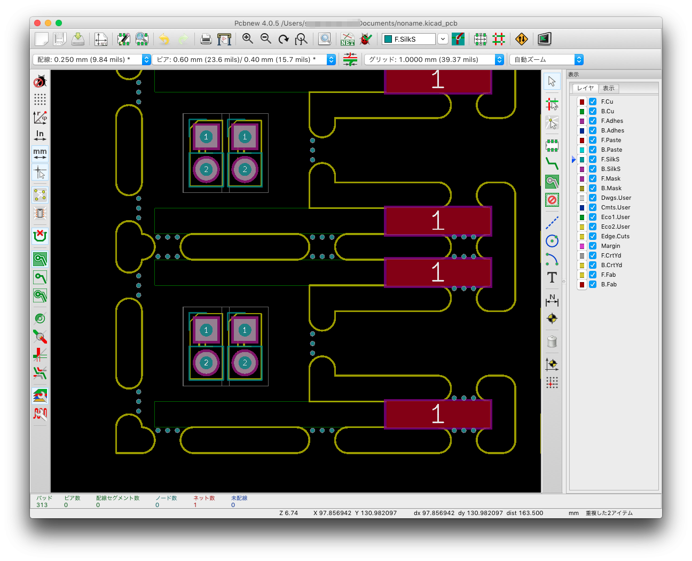Select the レイヤ tab
The image size is (692, 561).
[x=585, y=88]
